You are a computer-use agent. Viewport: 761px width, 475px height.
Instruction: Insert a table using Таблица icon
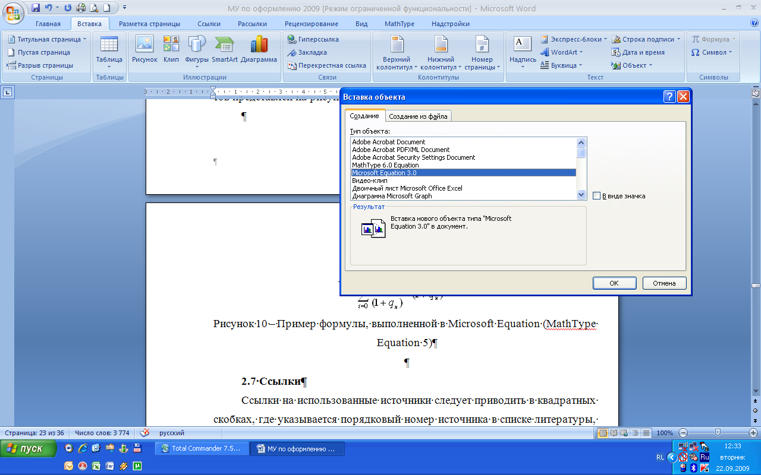[109, 52]
